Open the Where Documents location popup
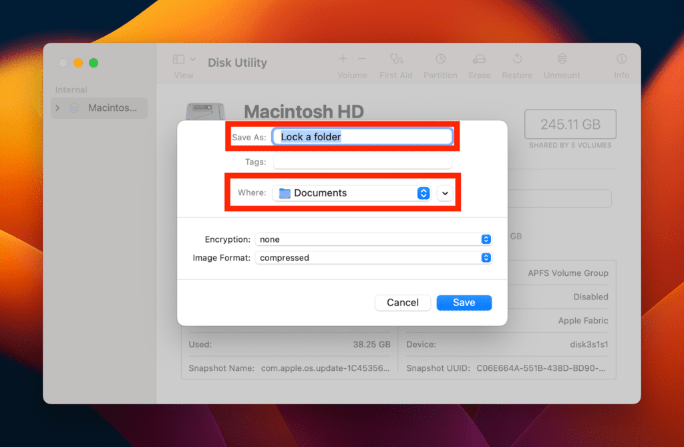This screenshot has height=447, width=684. point(352,193)
